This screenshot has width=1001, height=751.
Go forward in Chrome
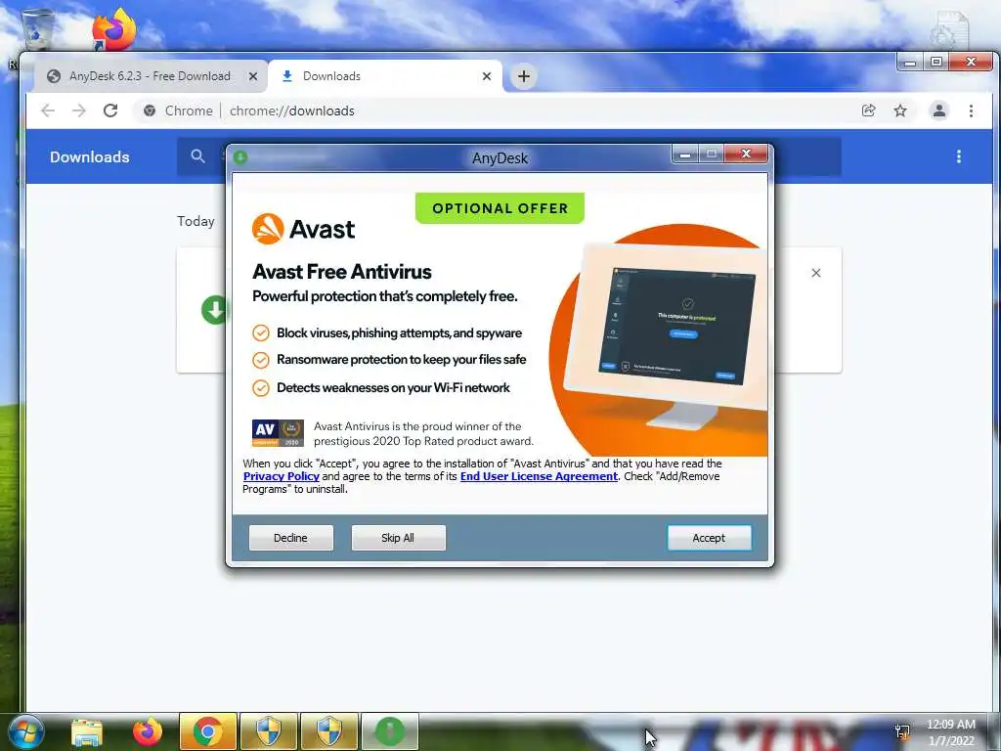79,110
